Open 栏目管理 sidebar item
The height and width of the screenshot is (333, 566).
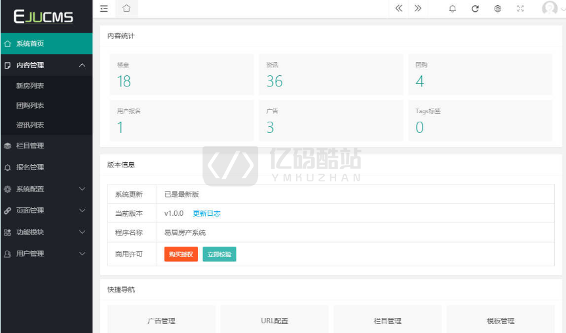pos(30,146)
